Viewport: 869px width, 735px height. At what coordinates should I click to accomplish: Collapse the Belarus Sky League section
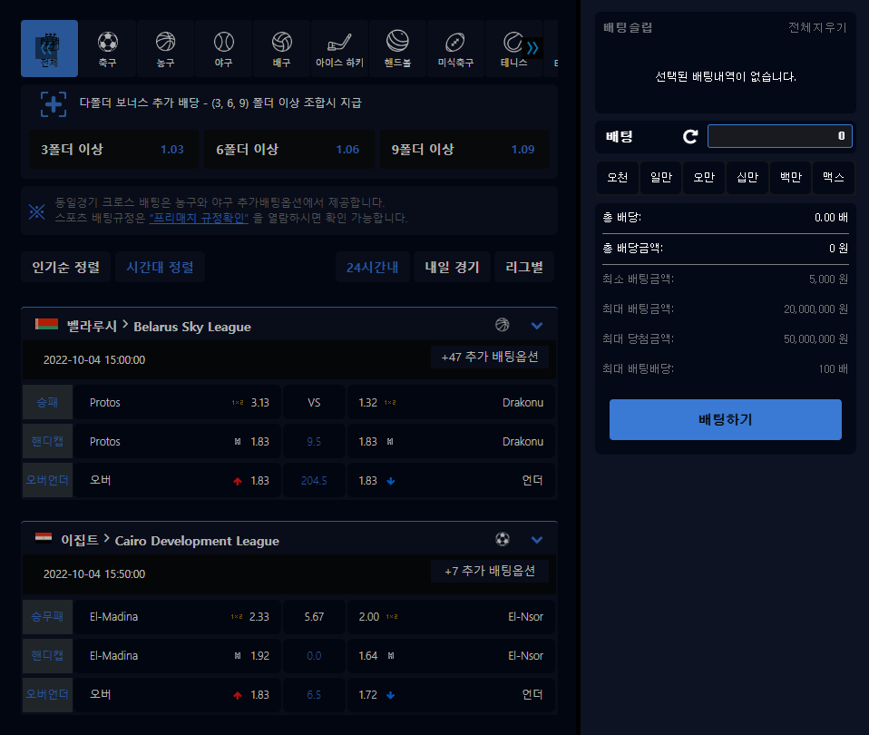[x=536, y=326]
